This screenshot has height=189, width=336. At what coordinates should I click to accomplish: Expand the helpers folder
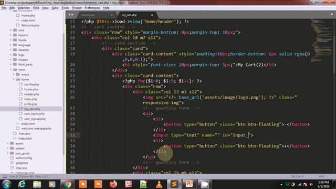tap(10, 35)
